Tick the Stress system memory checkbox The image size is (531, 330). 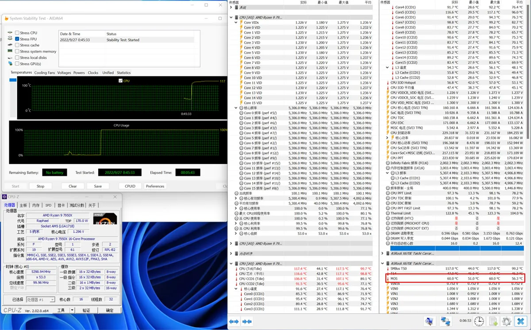17,51
